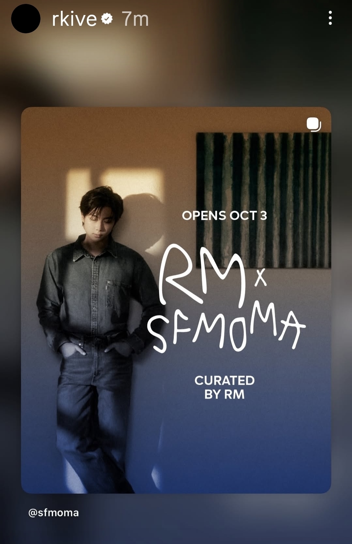The width and height of the screenshot is (352, 544).
Task: Open the three-dot story options menu
Action: tap(330, 18)
